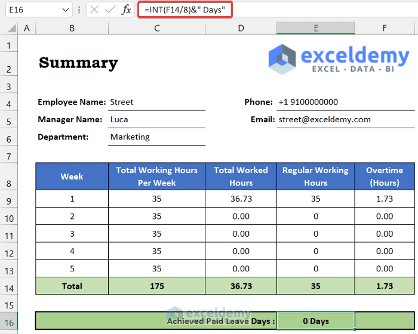Select the total 175 cell

(156, 286)
